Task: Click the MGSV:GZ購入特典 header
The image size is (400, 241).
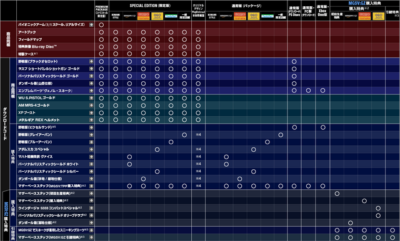Action: [364, 3]
